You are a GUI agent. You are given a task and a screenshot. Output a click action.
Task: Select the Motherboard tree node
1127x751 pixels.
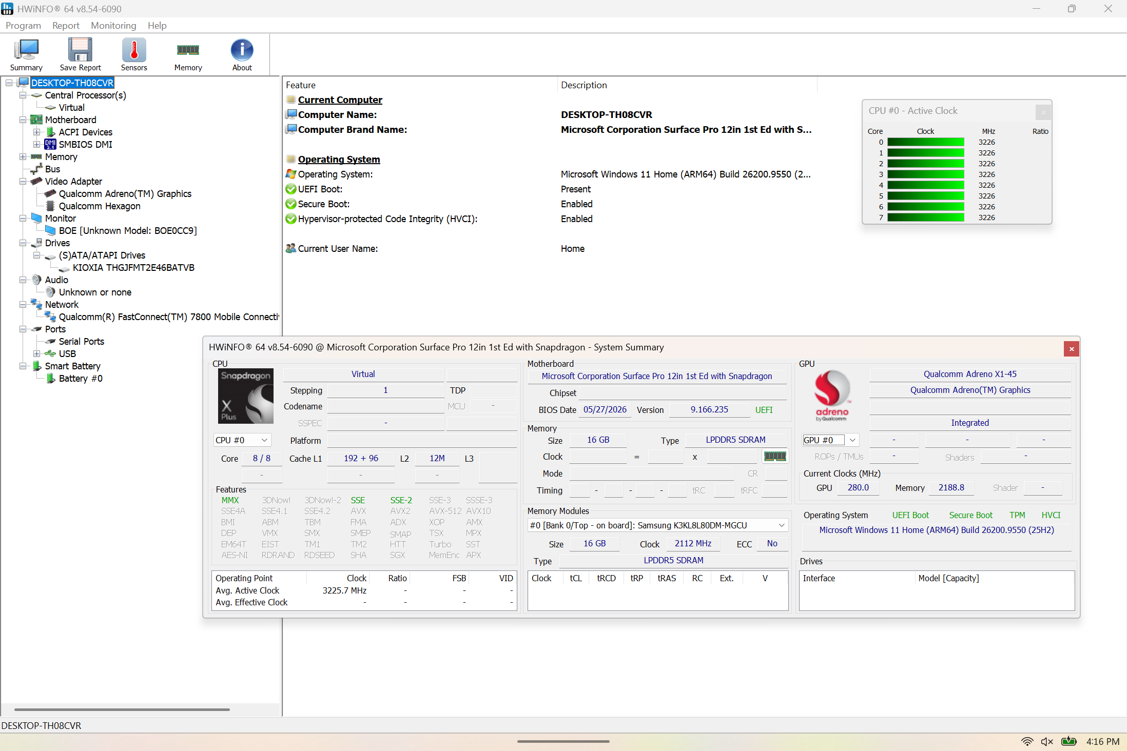coord(70,120)
